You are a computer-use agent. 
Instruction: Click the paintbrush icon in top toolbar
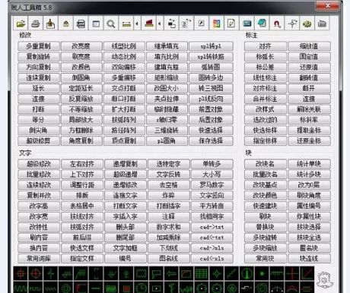pyautogui.click(x=50, y=24)
